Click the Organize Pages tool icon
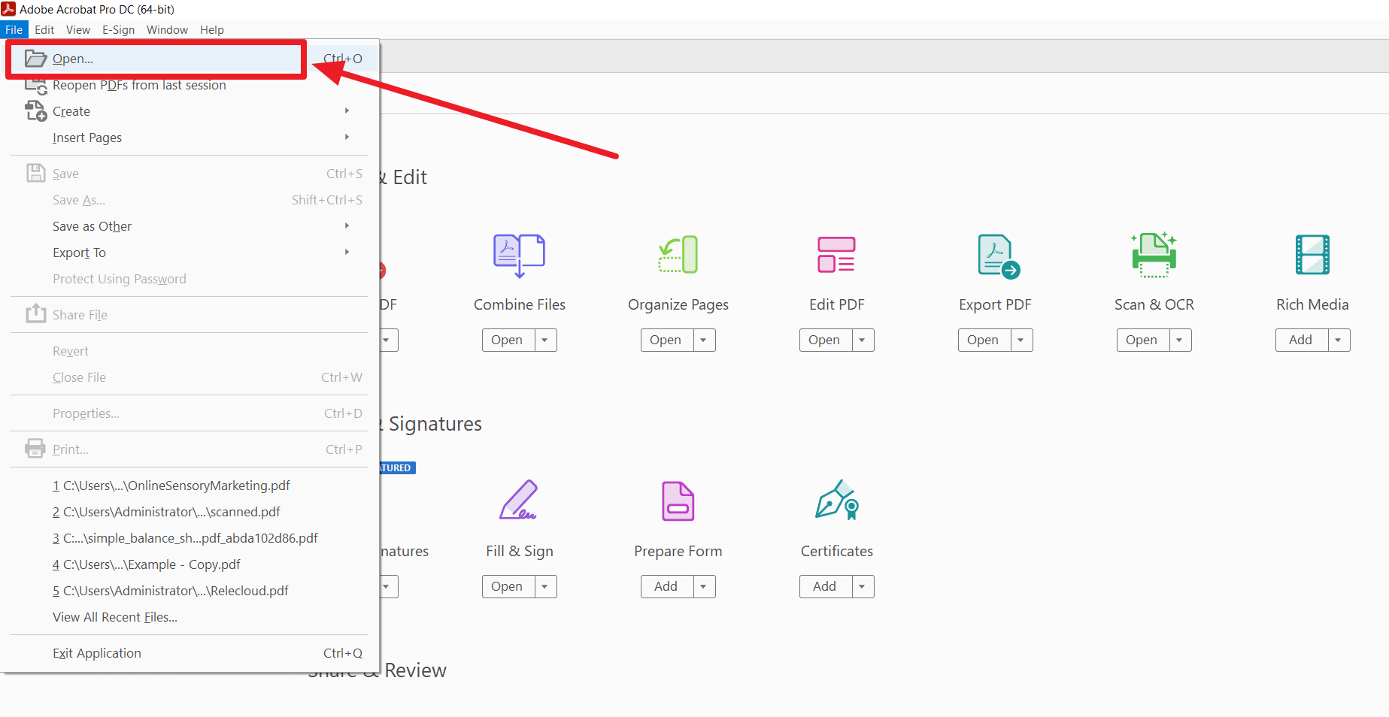The width and height of the screenshot is (1389, 717). pos(678,255)
